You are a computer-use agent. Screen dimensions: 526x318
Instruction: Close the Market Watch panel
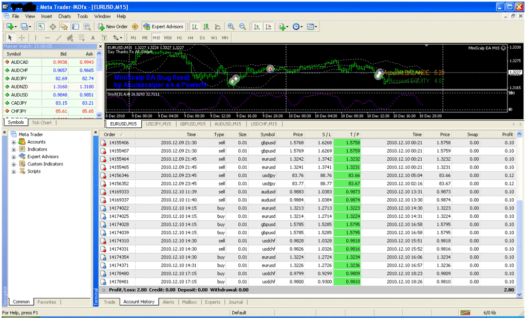pyautogui.click(x=100, y=46)
